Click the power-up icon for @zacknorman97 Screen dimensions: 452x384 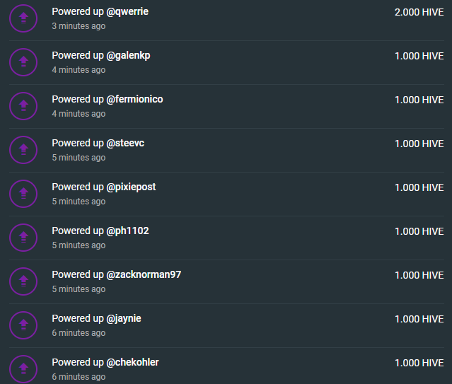(x=23, y=281)
